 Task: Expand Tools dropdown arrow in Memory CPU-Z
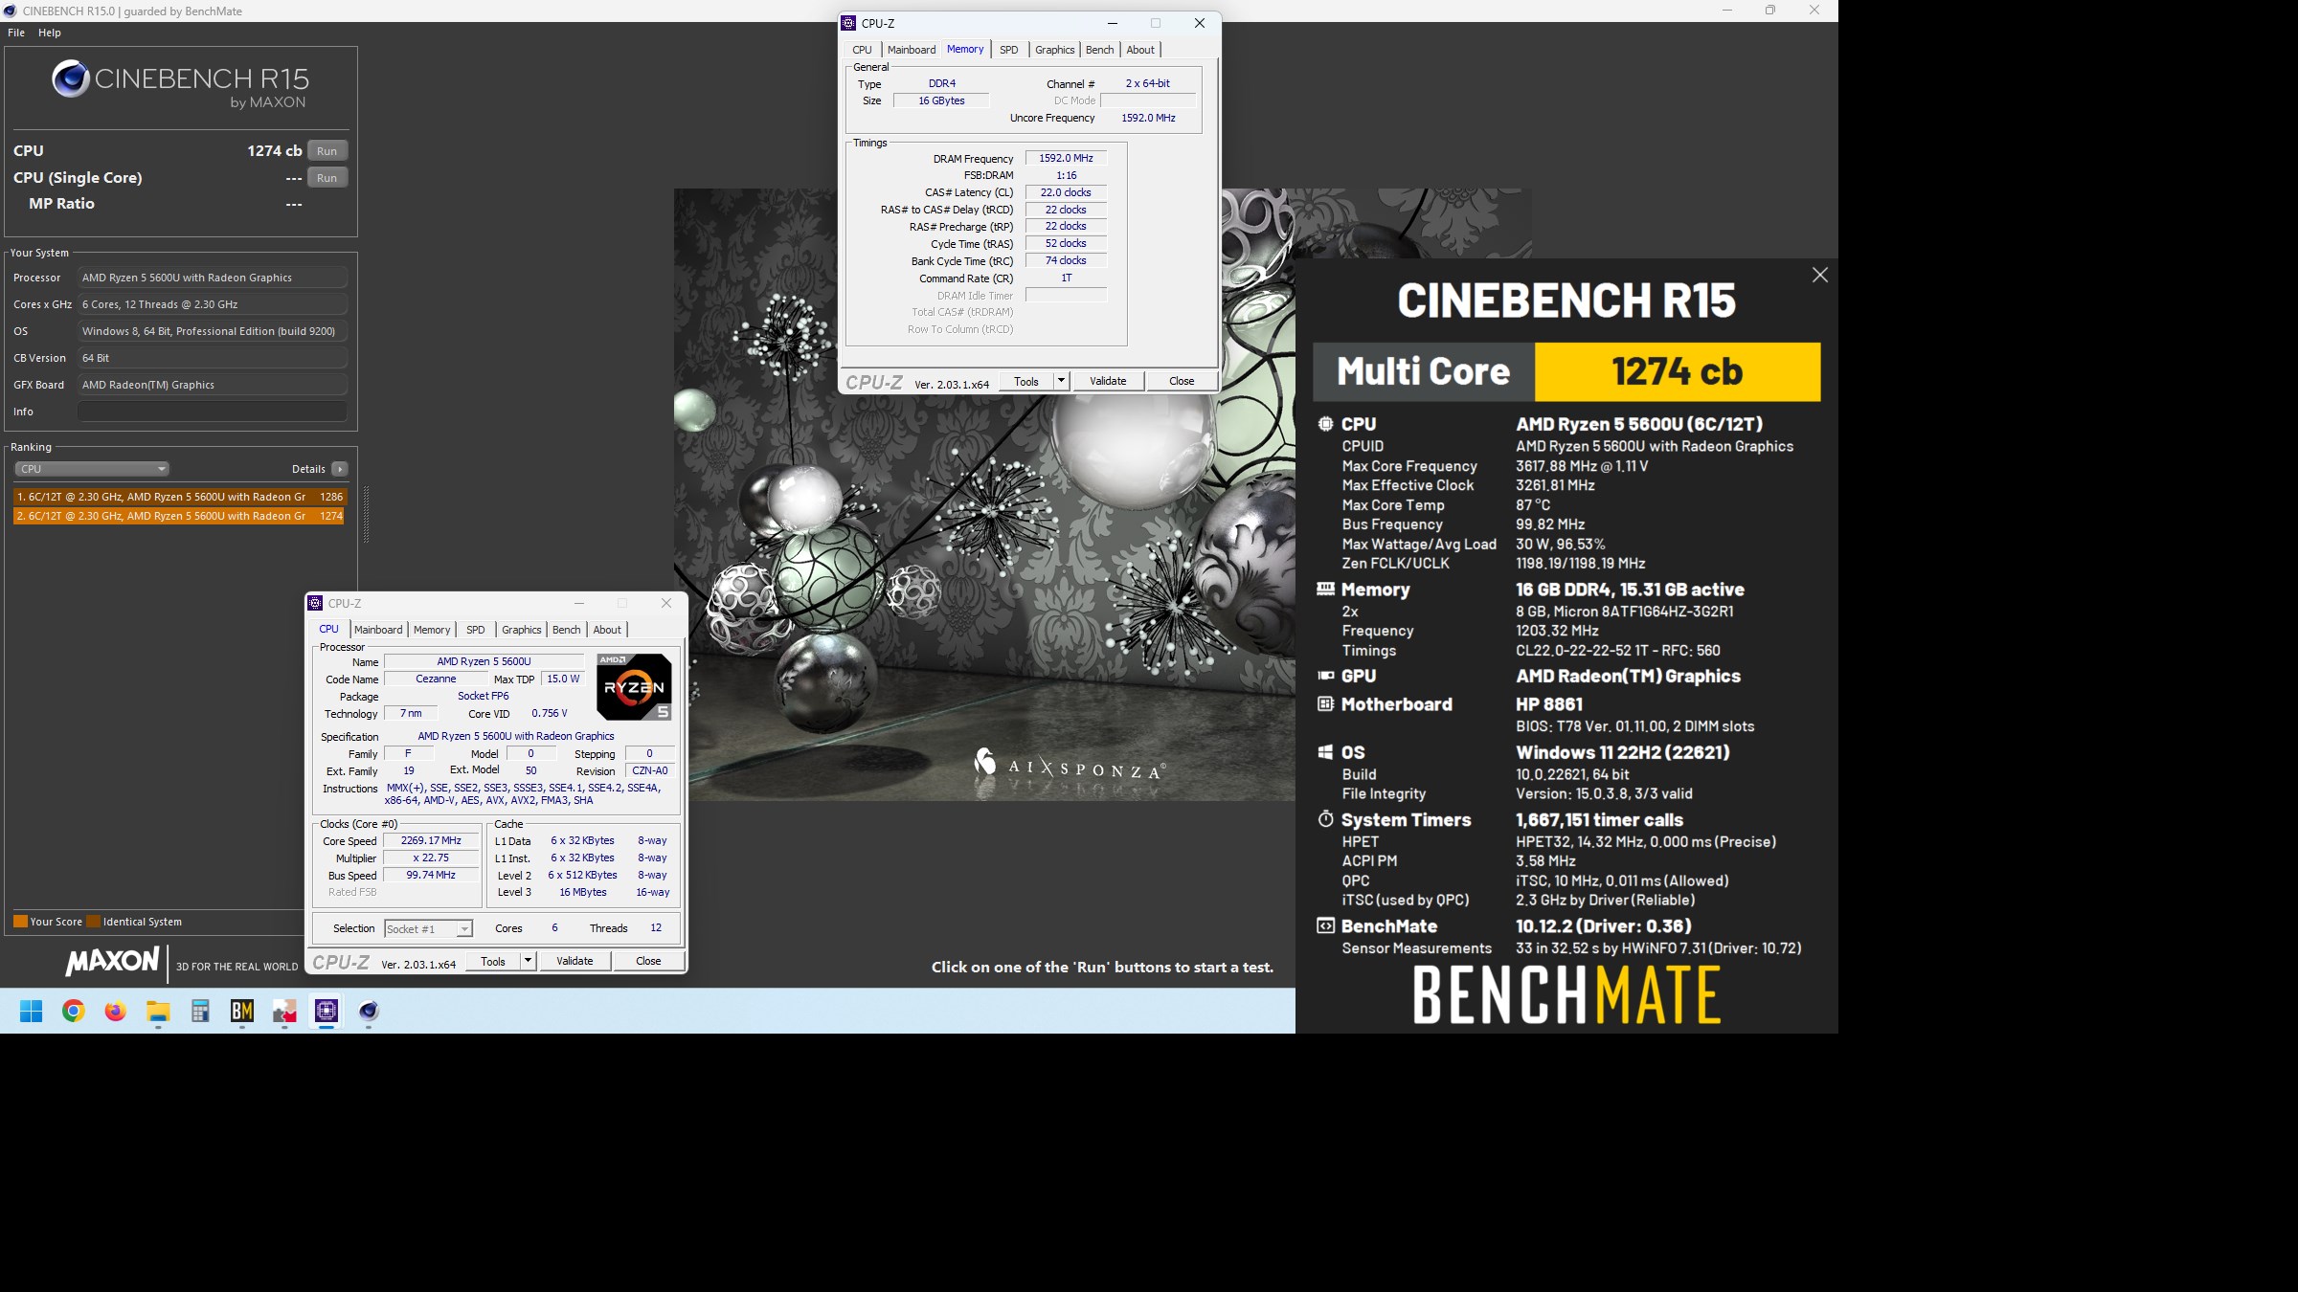click(1061, 381)
